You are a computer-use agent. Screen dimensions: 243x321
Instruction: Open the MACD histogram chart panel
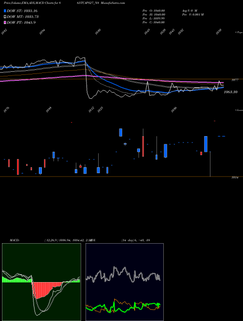(41, 282)
